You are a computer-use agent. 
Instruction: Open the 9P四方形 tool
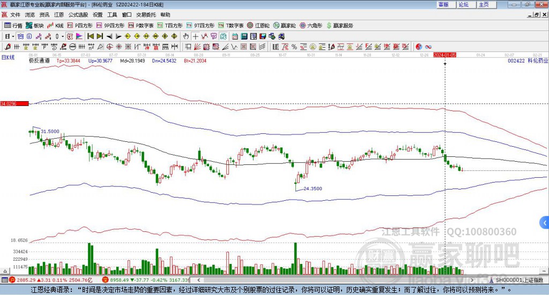click(x=110, y=26)
